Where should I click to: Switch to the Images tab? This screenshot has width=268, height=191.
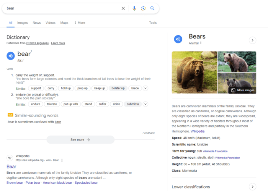tap(22, 23)
